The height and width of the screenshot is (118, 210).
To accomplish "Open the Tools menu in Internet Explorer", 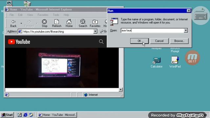I will pos(56,15).
